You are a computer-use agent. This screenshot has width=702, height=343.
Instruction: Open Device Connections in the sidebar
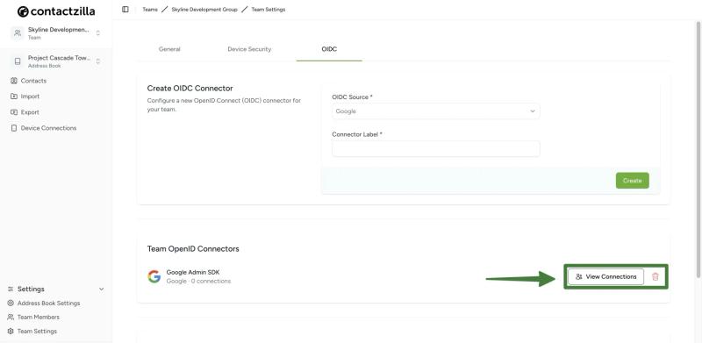click(48, 128)
